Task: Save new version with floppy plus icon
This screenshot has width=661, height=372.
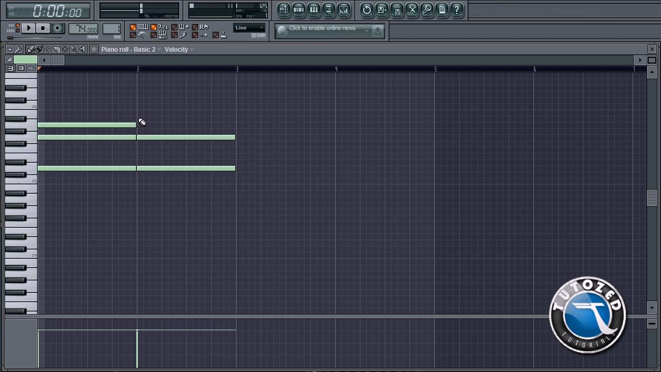Action: 382,9
